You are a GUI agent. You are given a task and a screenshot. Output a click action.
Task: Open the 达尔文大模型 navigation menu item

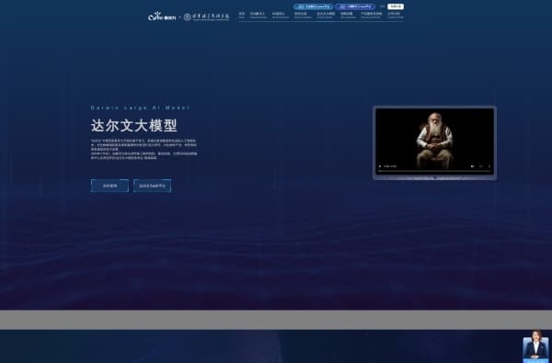pos(326,15)
